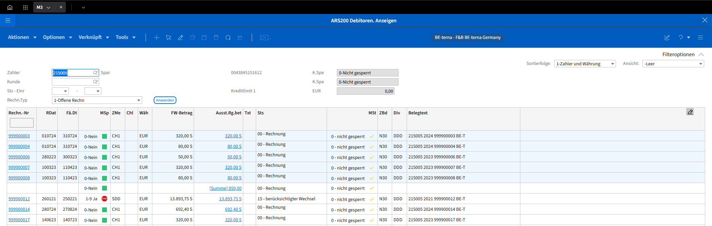
Task: Open the Aktionen menu
Action: (x=22, y=37)
